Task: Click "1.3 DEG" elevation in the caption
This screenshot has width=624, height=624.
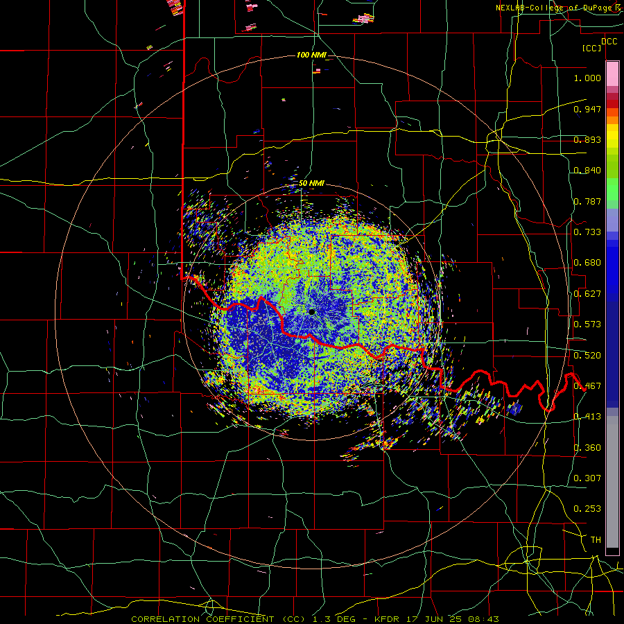Action: (x=336, y=619)
